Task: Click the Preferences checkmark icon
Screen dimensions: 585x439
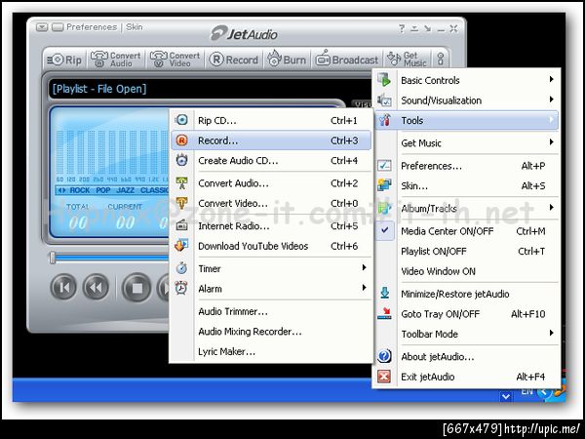Action: [x=384, y=166]
